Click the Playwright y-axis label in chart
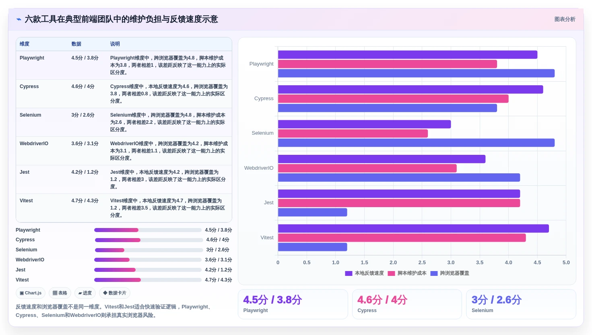Screen dimensions: 592x335 (x=261, y=64)
